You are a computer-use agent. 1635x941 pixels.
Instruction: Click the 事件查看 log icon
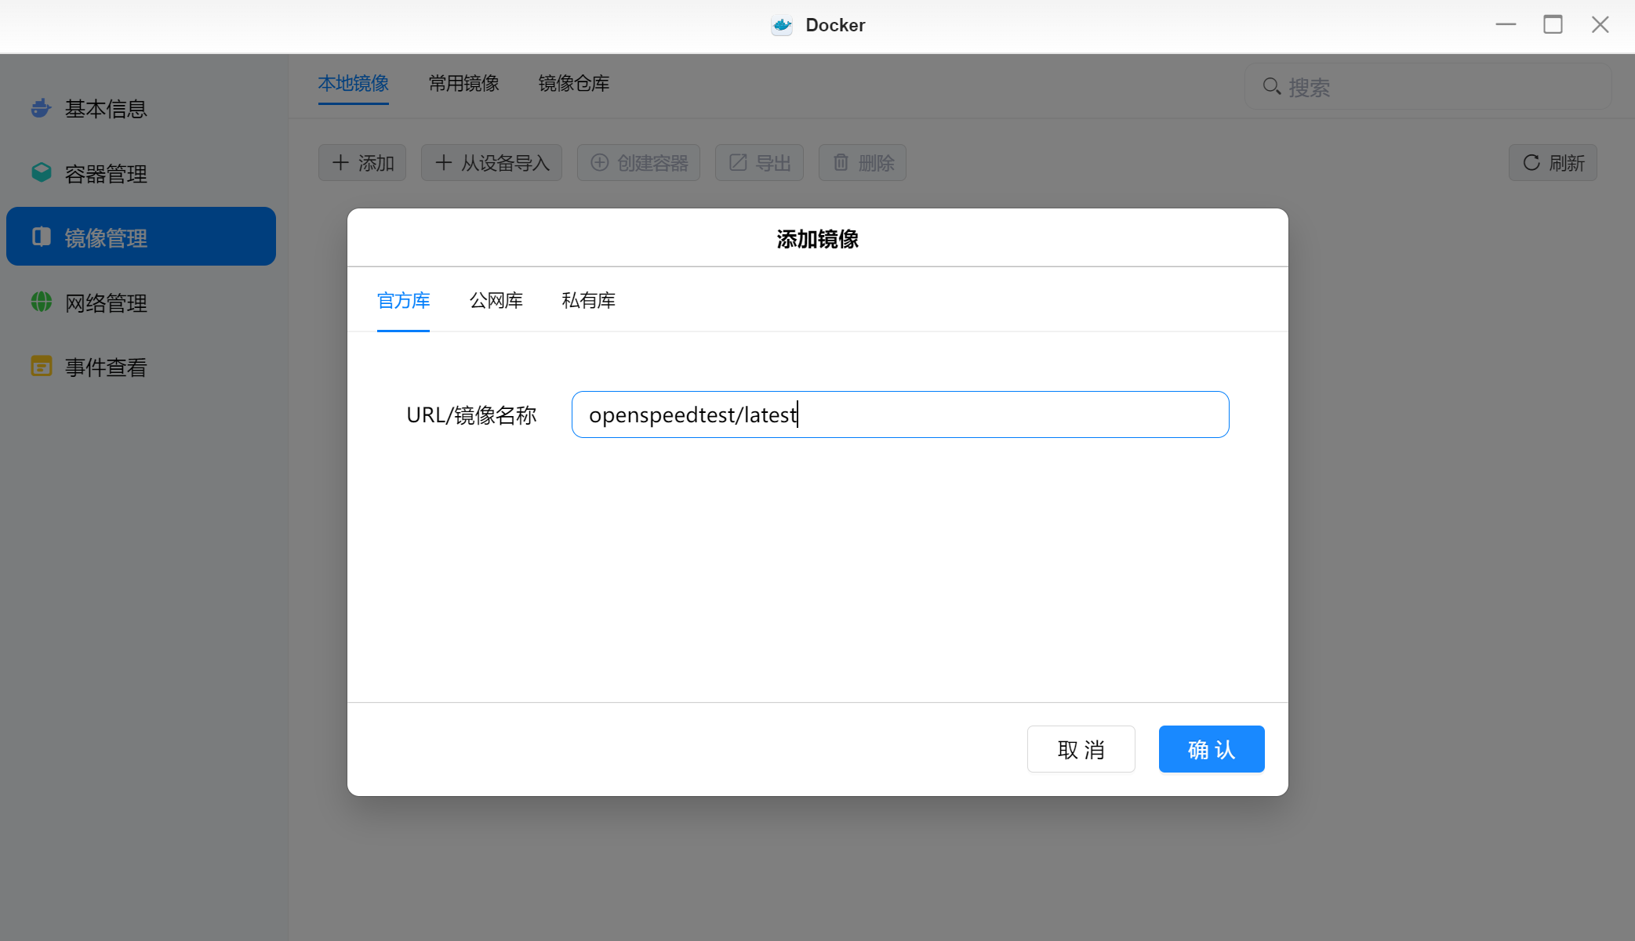pos(41,366)
